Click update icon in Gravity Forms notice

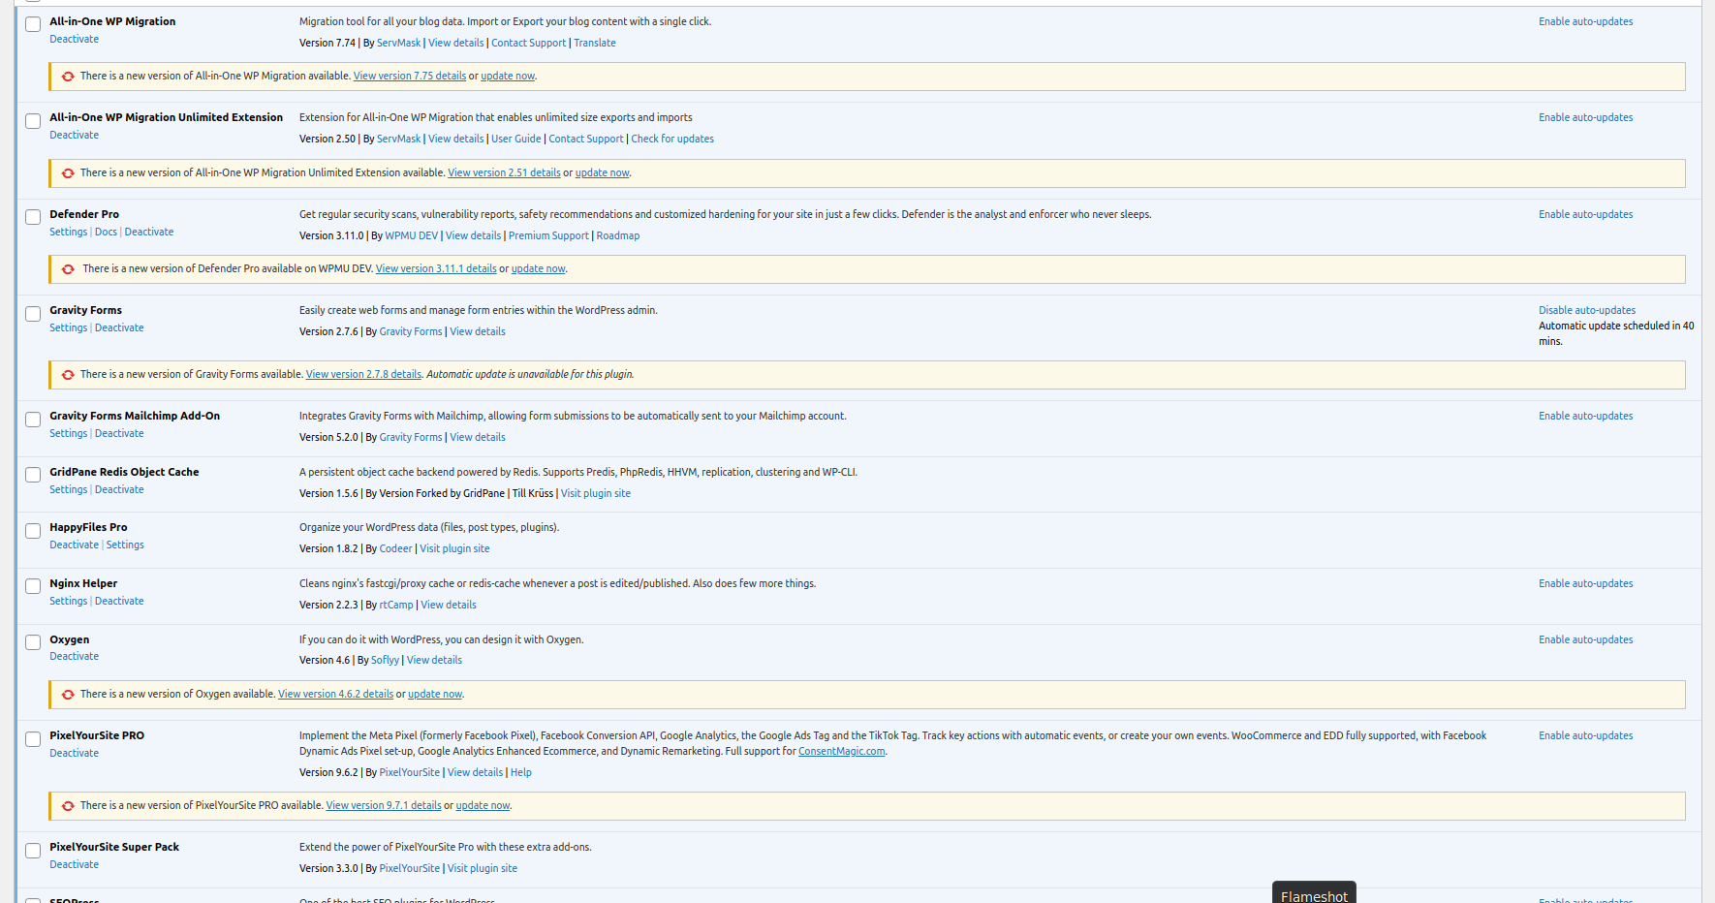(x=68, y=375)
